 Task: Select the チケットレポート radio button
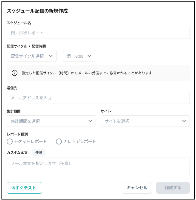click(10, 142)
